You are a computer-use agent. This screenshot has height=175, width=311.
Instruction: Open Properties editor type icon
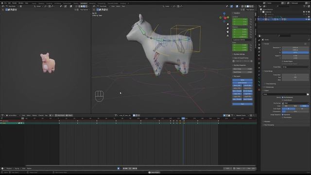coord(259,36)
